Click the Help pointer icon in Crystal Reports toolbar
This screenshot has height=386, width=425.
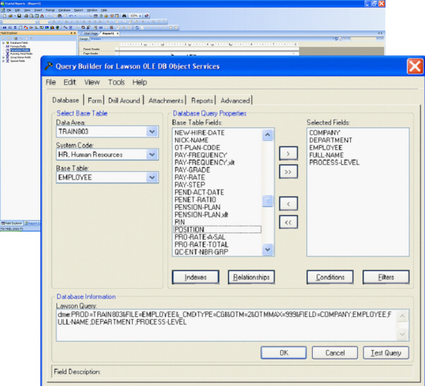(146, 15)
